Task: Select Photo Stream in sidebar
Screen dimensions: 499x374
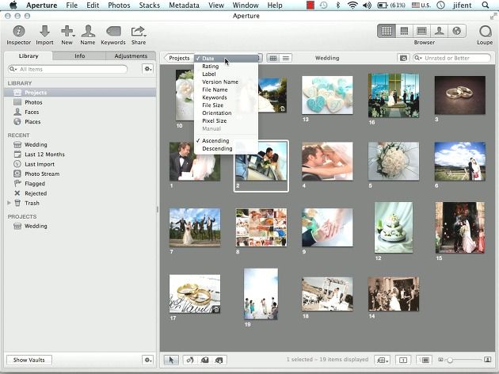Action: point(42,174)
